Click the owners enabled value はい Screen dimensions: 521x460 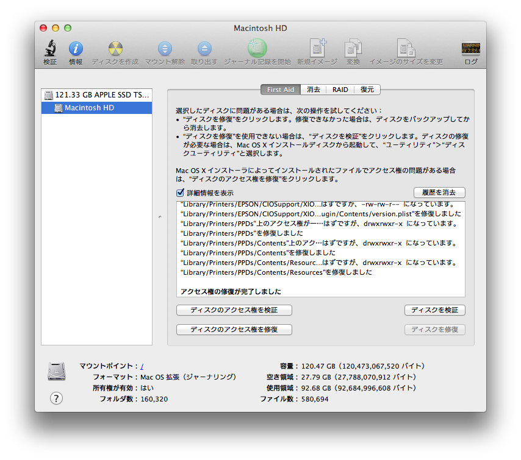(147, 388)
